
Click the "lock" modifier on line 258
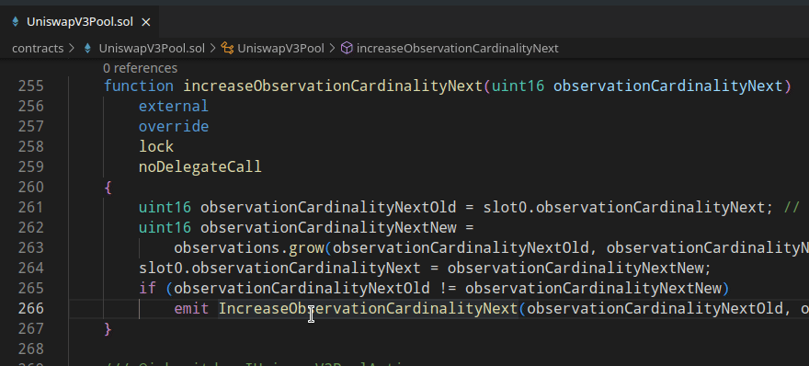point(156,146)
